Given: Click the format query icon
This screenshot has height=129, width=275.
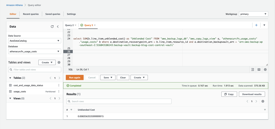Looking at the screenshot, I should coord(253,70).
